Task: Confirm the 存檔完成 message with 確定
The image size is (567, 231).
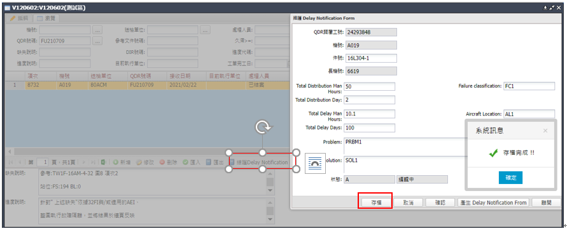Action: coord(510,178)
